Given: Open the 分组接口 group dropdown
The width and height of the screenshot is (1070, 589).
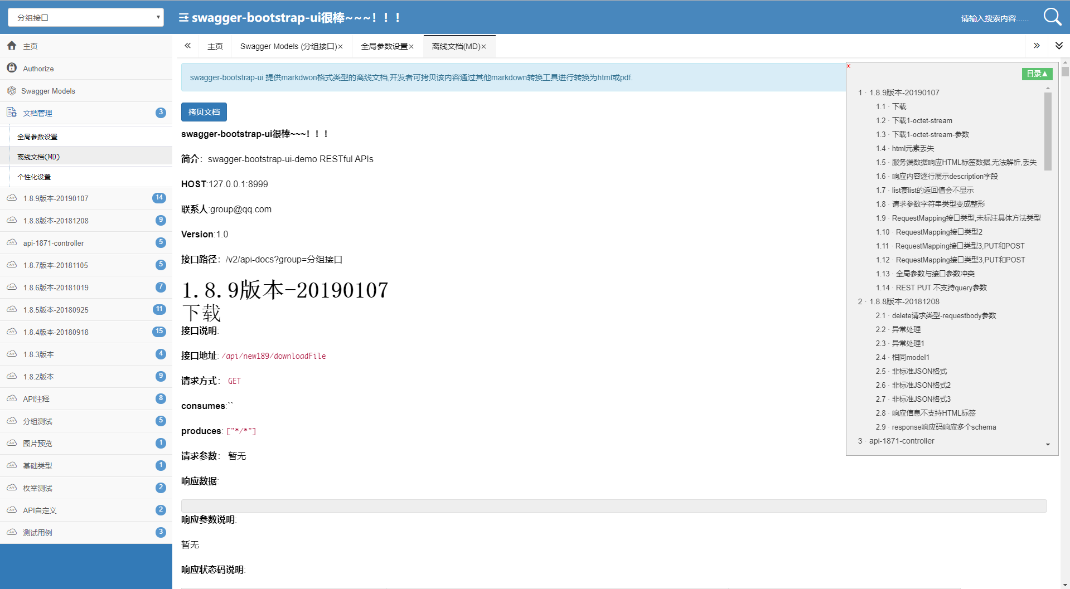Looking at the screenshot, I should coord(86,17).
